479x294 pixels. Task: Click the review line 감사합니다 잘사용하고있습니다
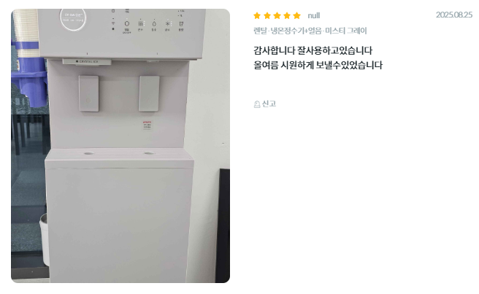313,50
